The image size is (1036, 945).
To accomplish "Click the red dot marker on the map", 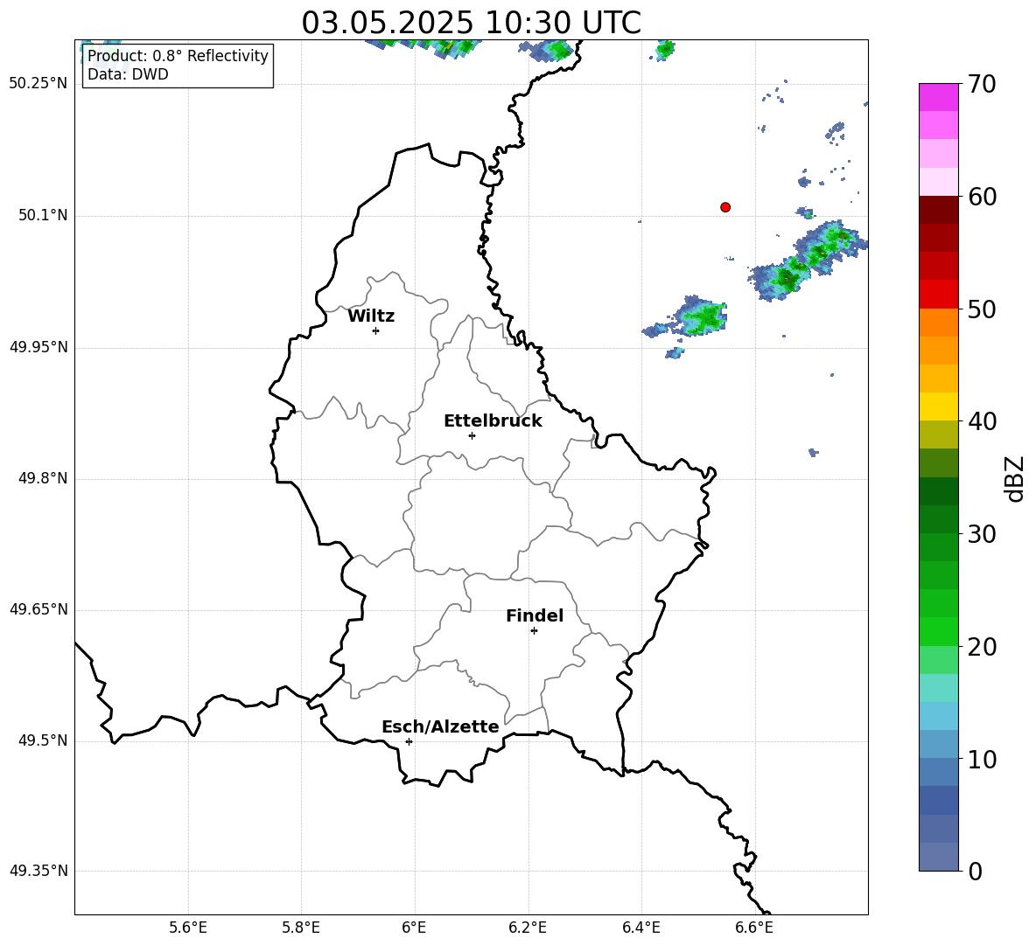I will point(725,207).
